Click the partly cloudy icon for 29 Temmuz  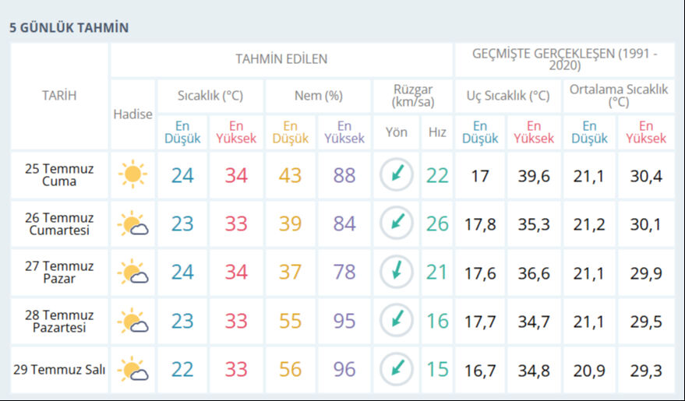[x=132, y=368]
